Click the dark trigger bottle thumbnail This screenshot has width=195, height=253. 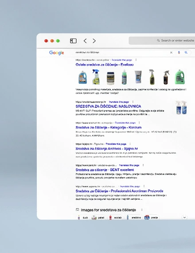click(166, 77)
